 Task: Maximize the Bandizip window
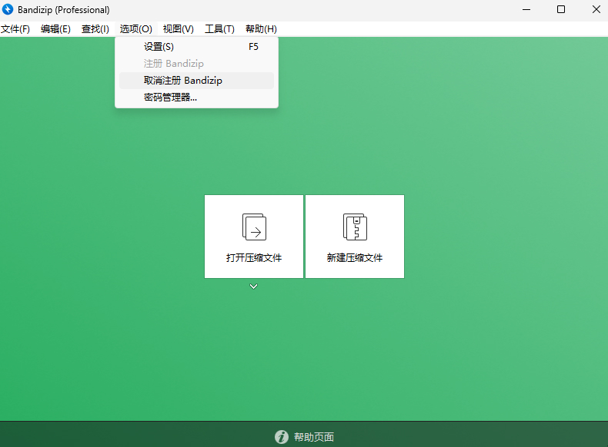point(561,10)
